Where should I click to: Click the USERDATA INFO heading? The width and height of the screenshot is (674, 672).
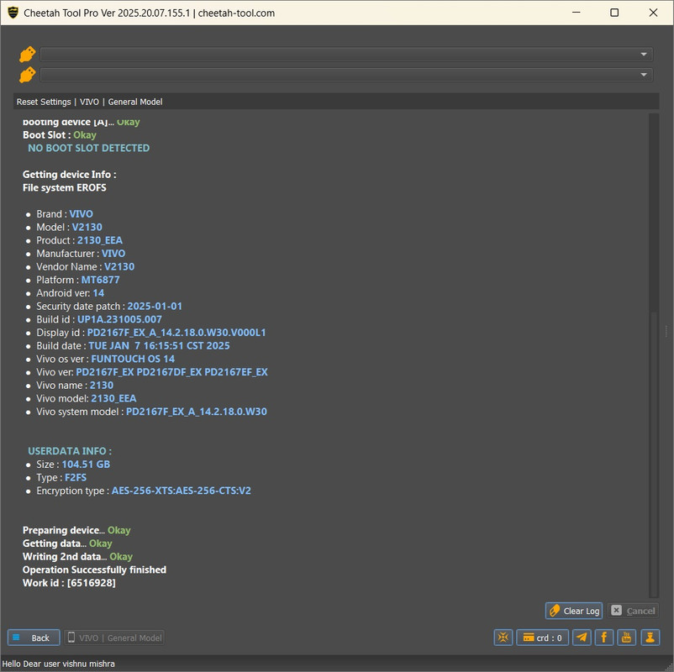click(70, 451)
